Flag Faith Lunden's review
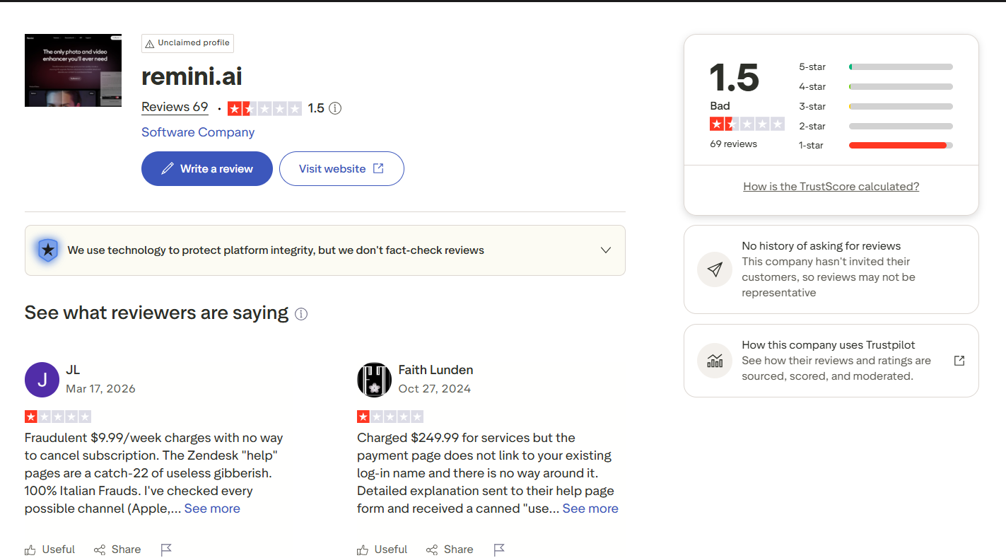 point(499,550)
